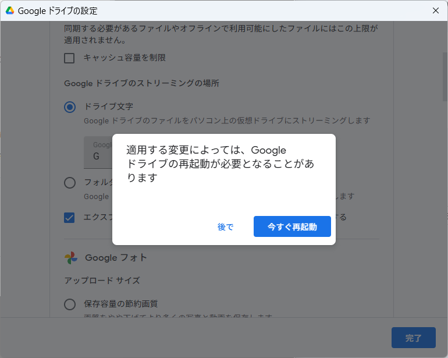Click the Google フォト section heading
Viewport: 448px width, 358px height.
[116, 257]
